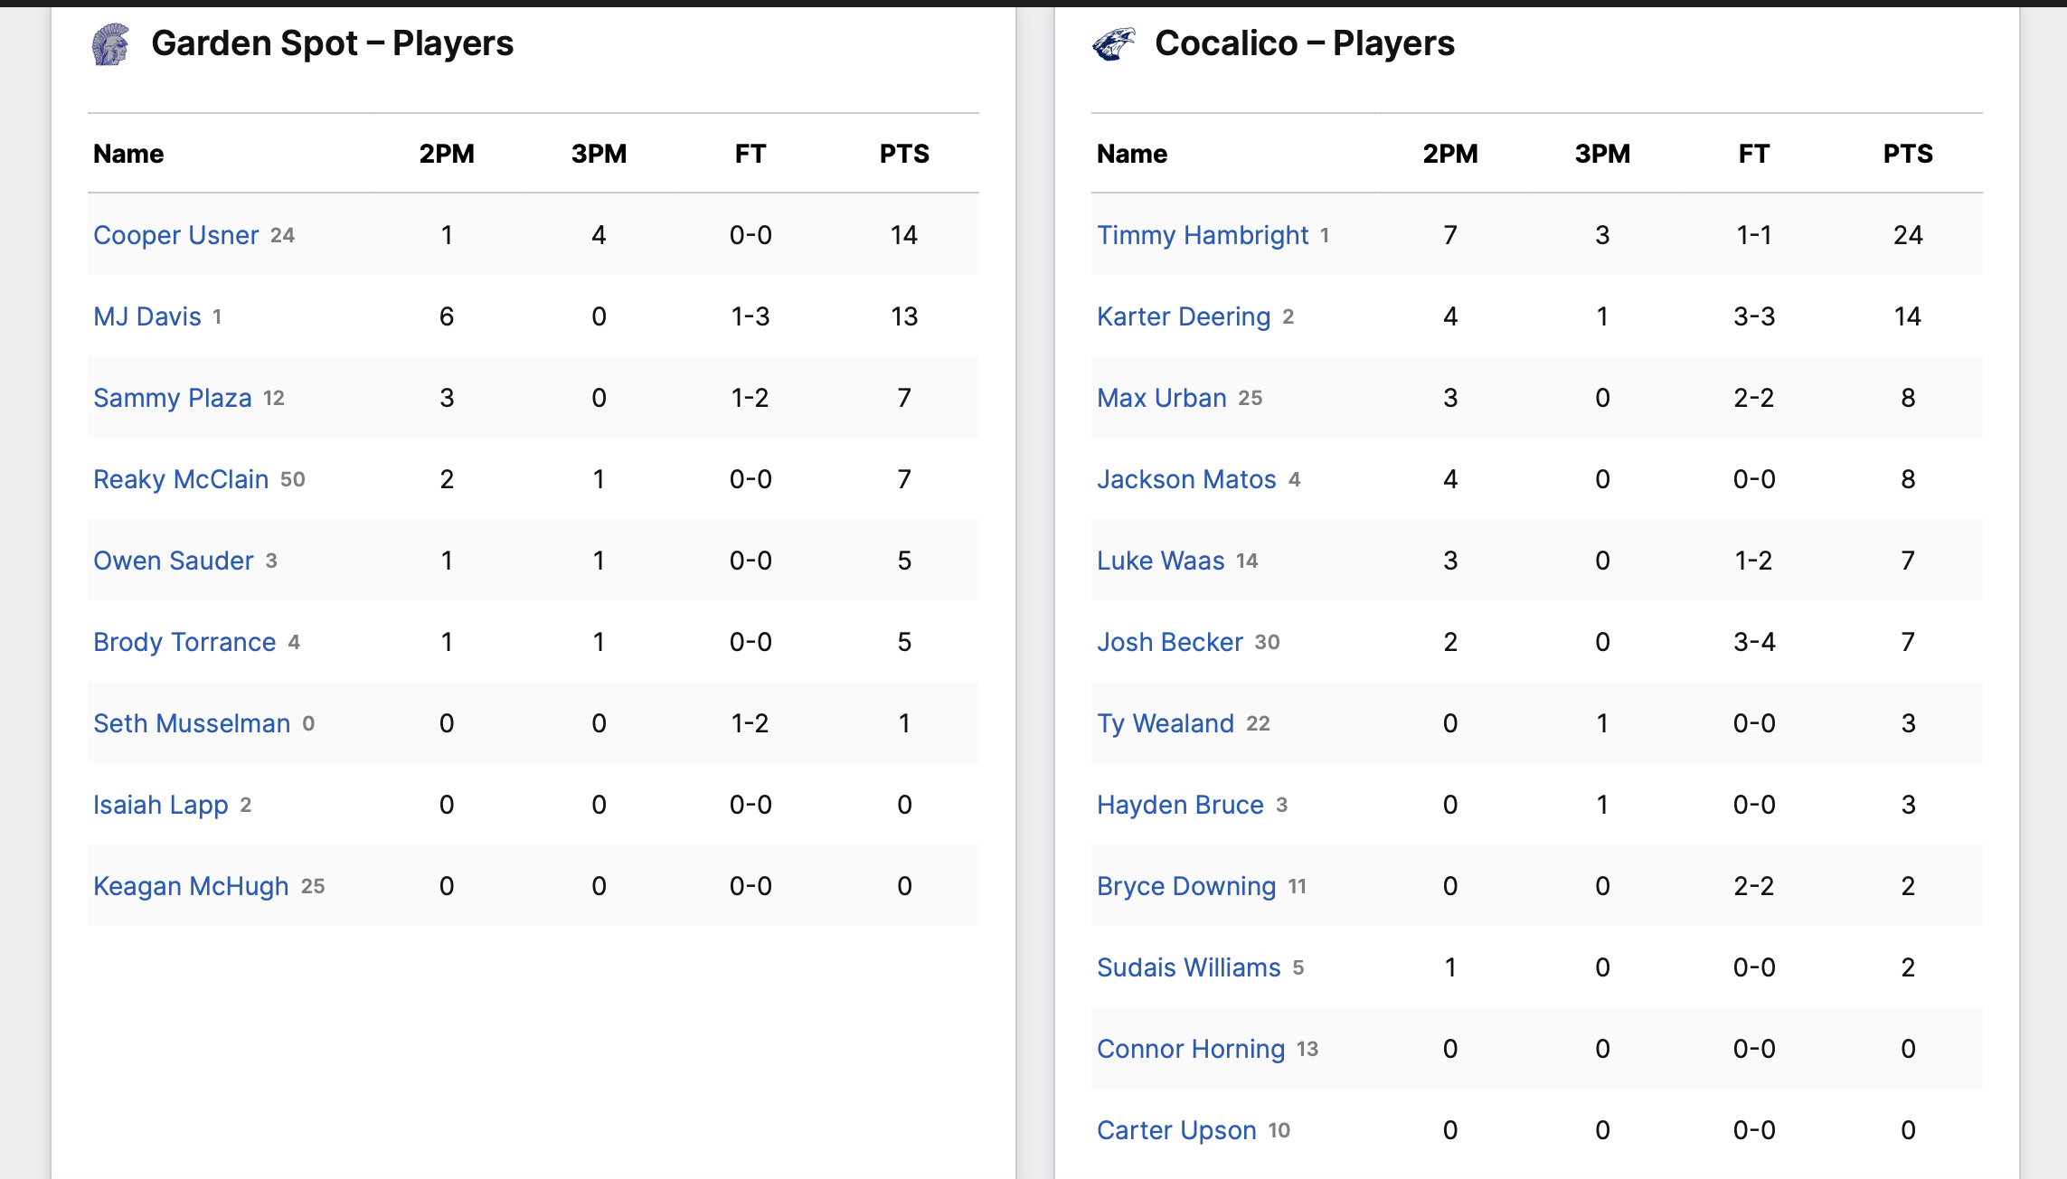Click PTS column header in Cocalico table

pos(1907,154)
